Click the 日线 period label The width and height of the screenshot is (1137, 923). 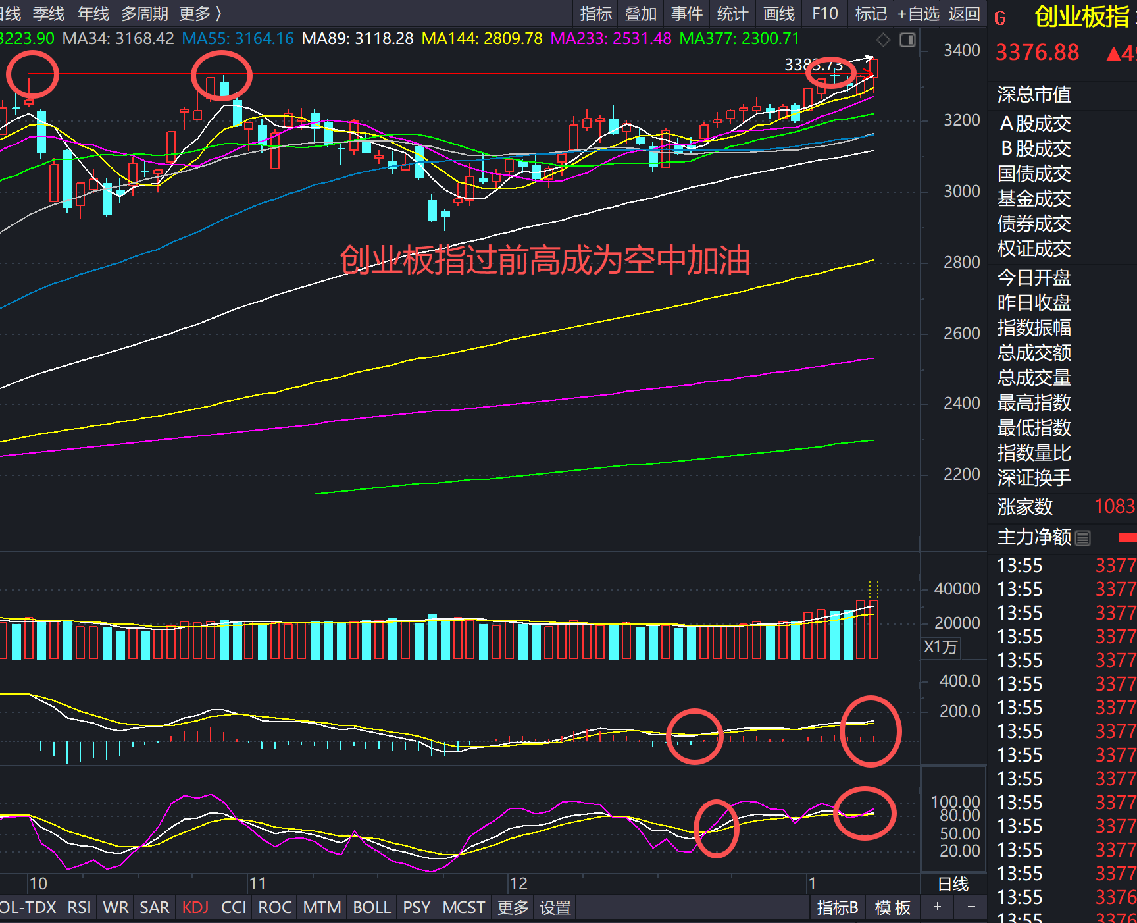tap(953, 884)
